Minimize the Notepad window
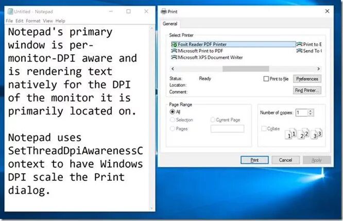This screenshot has height=221, width=343. tap(111, 11)
